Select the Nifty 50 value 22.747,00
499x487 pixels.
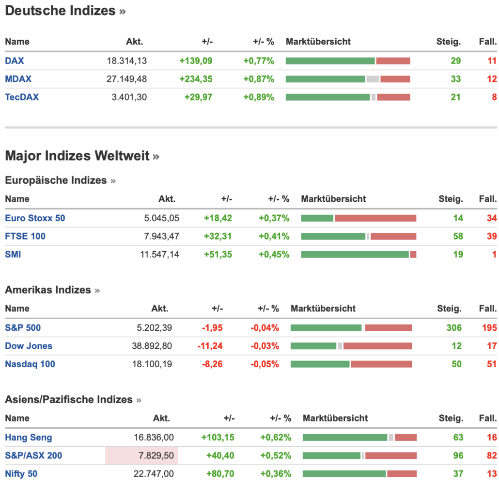tap(154, 473)
